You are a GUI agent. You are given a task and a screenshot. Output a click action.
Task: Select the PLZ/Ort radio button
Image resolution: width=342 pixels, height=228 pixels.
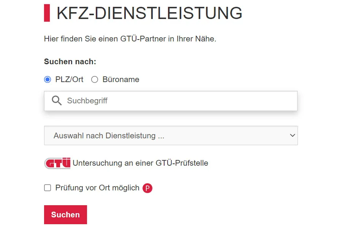47,79
